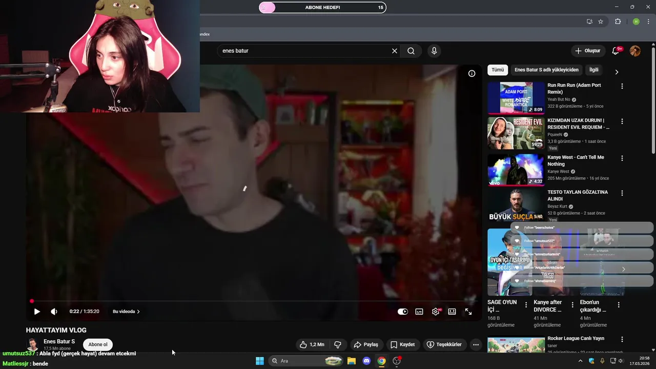The height and width of the screenshot is (369, 656).
Task: Open the Enes Batur S channel name
Action: pos(59,341)
